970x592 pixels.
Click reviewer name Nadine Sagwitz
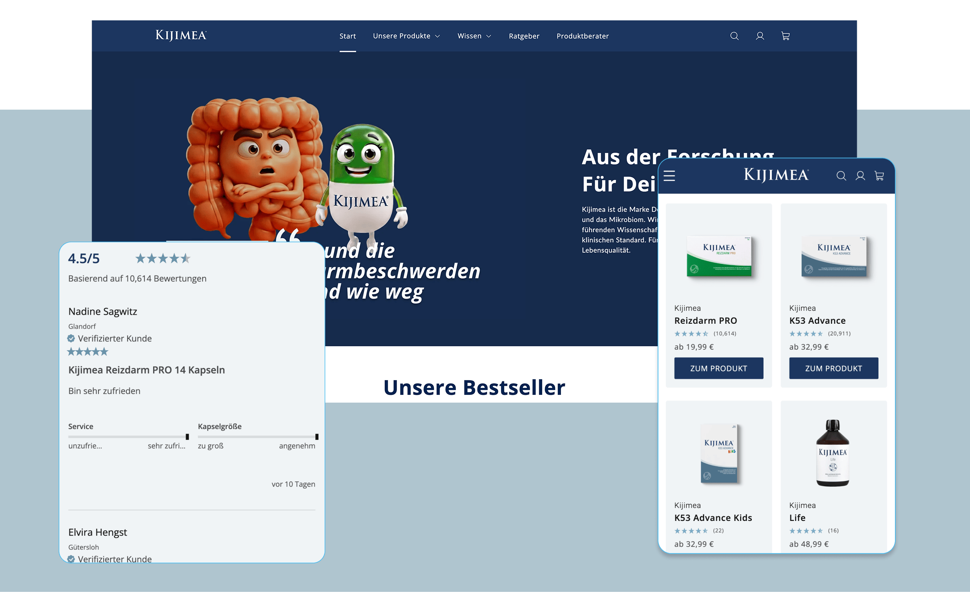click(x=102, y=311)
